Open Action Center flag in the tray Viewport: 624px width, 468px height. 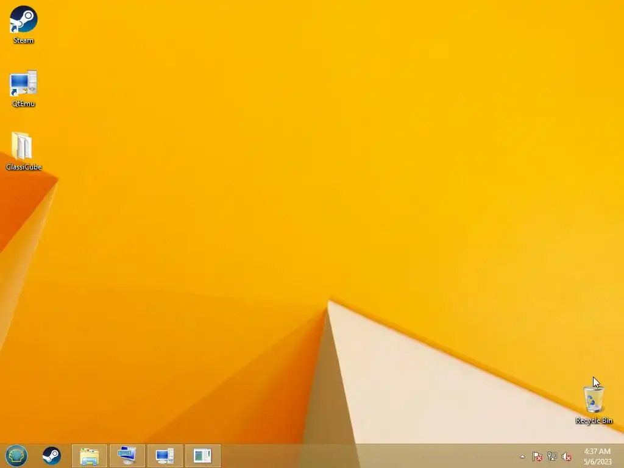(537, 456)
